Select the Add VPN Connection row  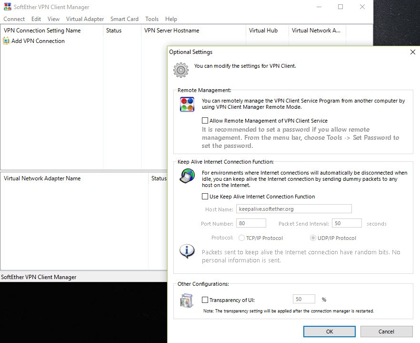point(34,41)
